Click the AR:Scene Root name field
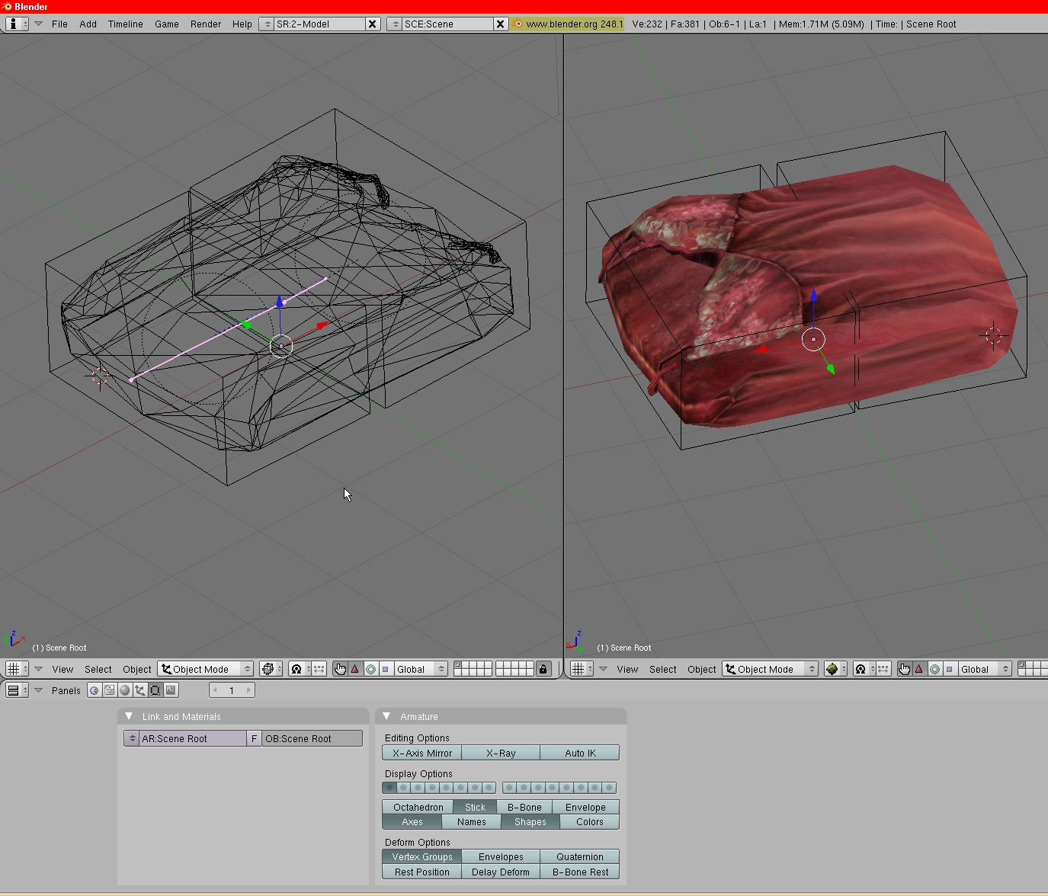The width and height of the screenshot is (1048, 896). 192,738
